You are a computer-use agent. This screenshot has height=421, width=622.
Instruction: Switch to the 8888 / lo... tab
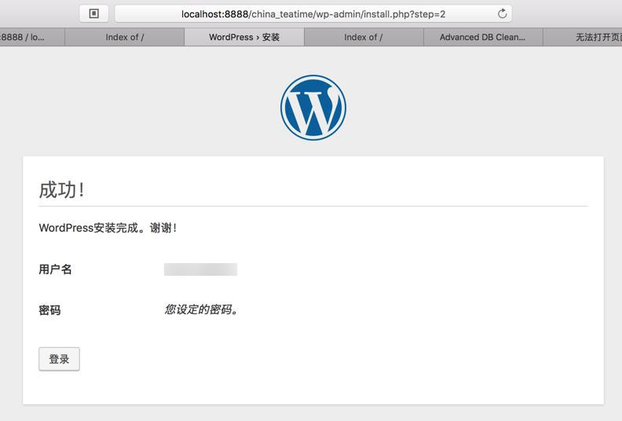[x=32, y=37]
